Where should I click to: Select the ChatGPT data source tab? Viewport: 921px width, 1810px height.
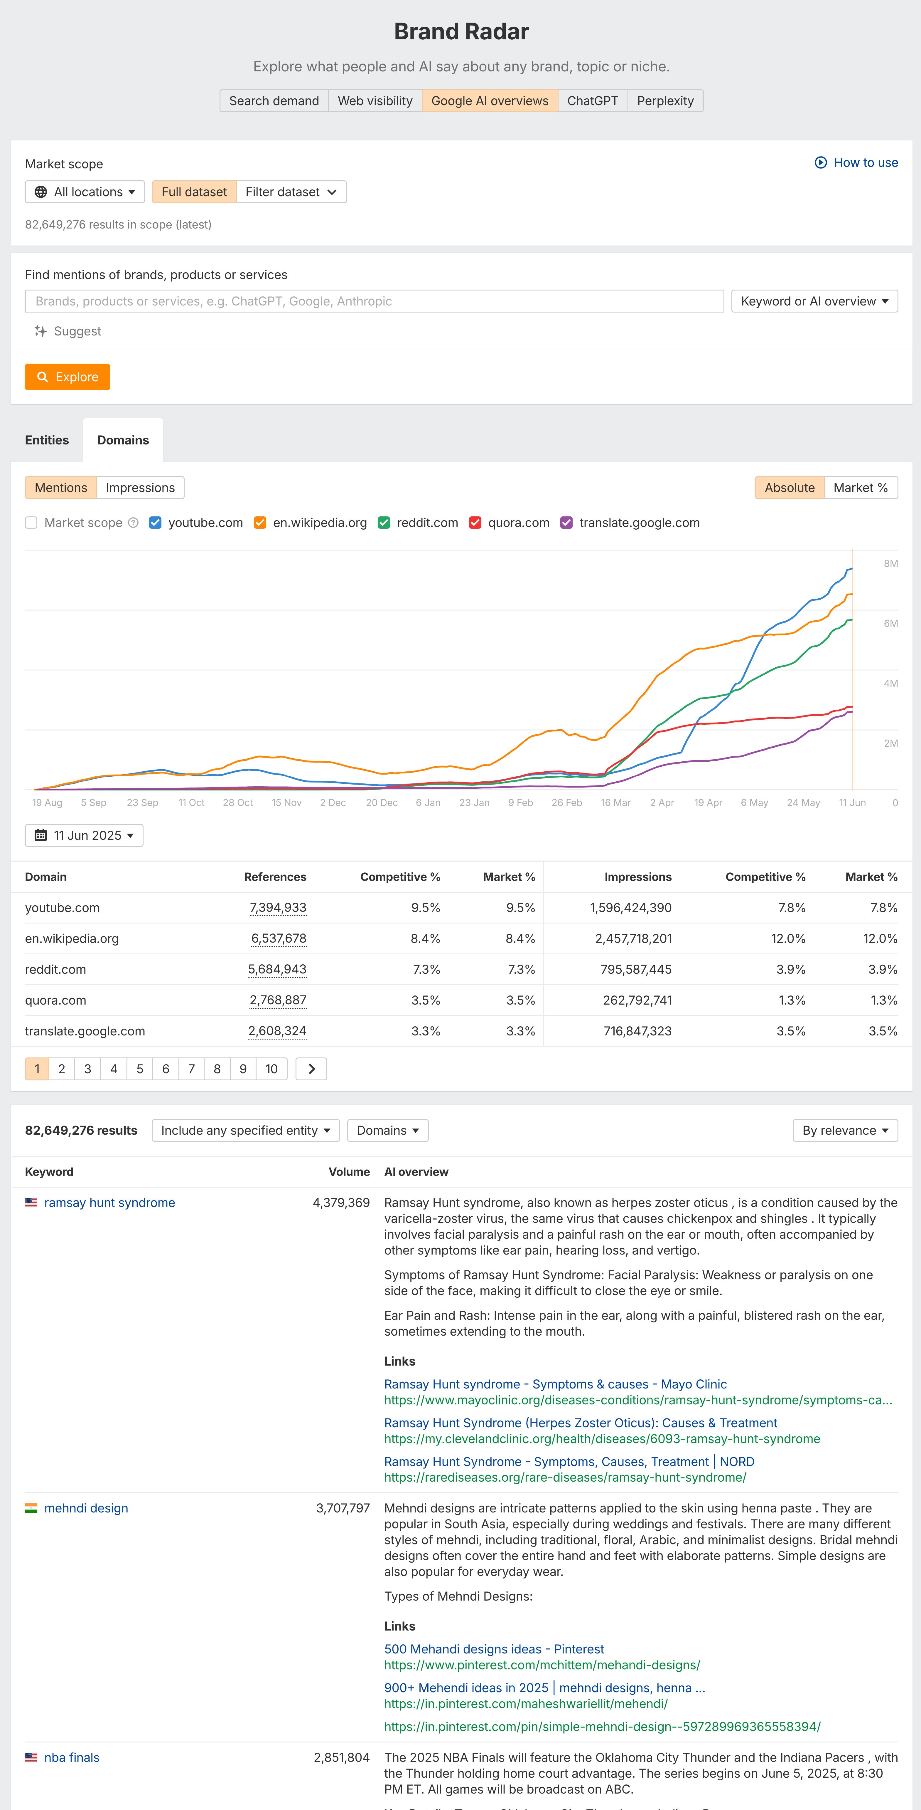[592, 100]
